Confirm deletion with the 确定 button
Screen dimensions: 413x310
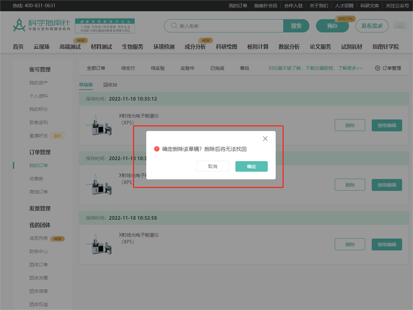(251, 166)
